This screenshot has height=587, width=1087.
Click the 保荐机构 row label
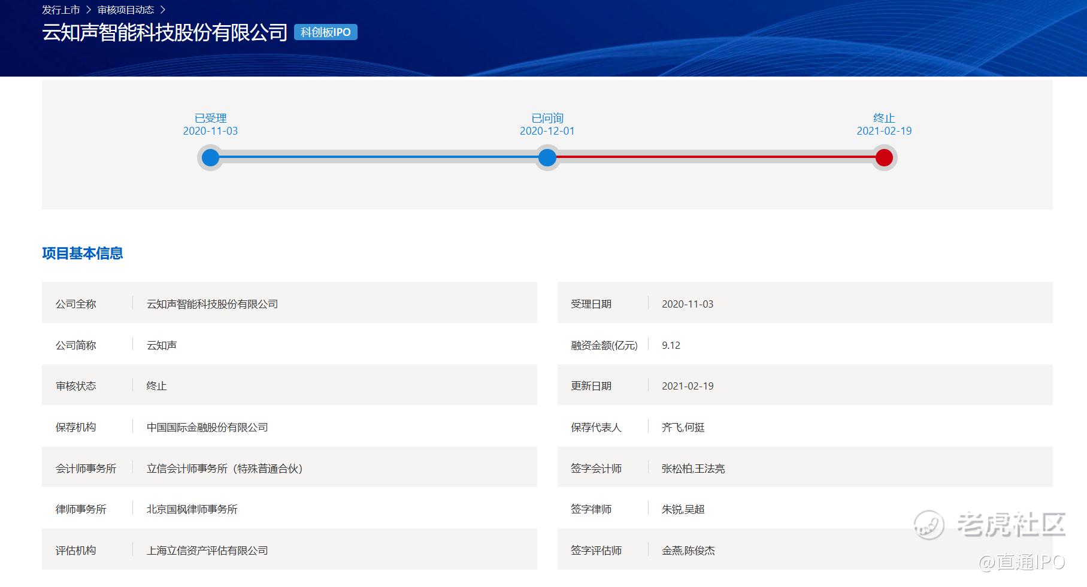(x=76, y=427)
